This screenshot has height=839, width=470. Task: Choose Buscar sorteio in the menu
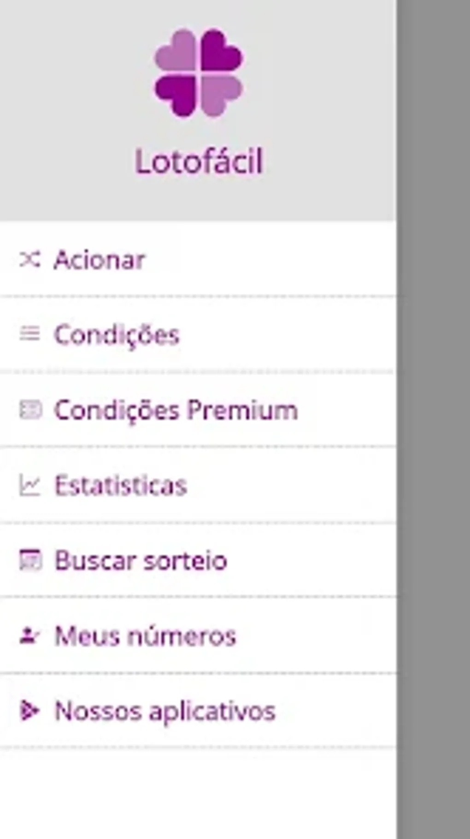141,561
